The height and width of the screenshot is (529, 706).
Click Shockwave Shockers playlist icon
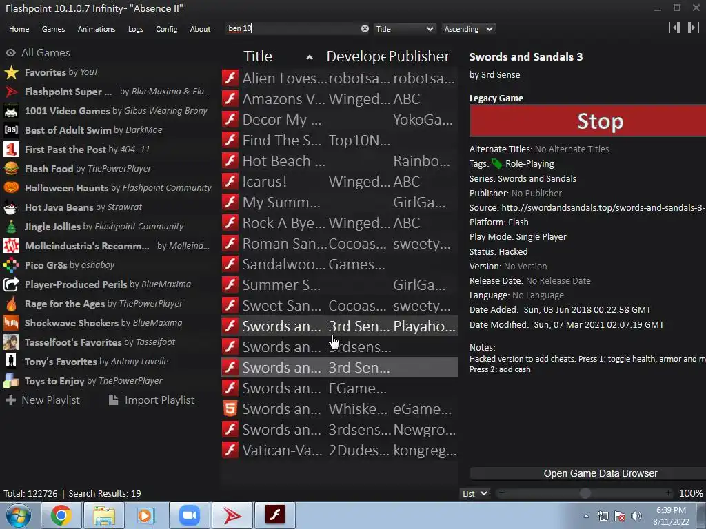(11, 323)
